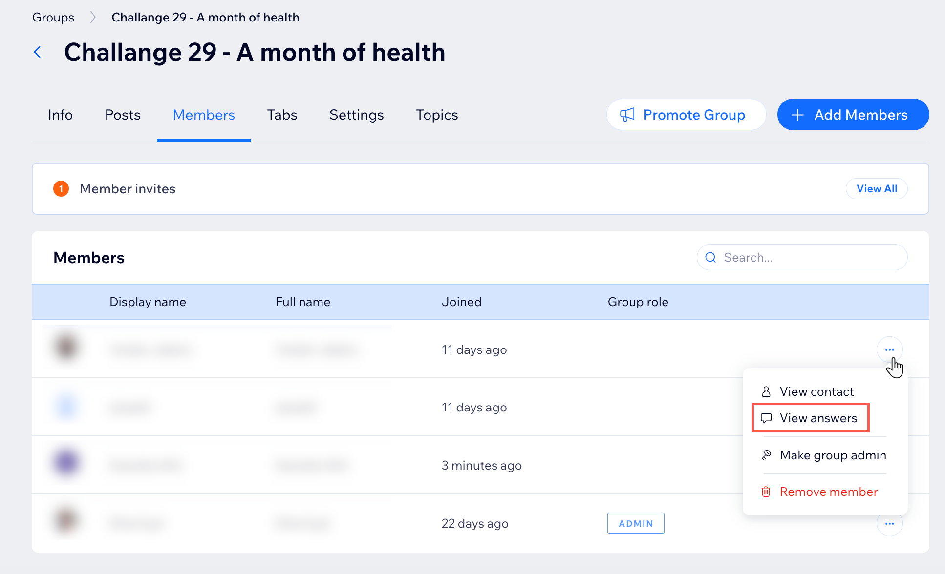Screen dimensions: 945x574
Task: Click the three-dot options icon on first member
Action: (x=890, y=349)
